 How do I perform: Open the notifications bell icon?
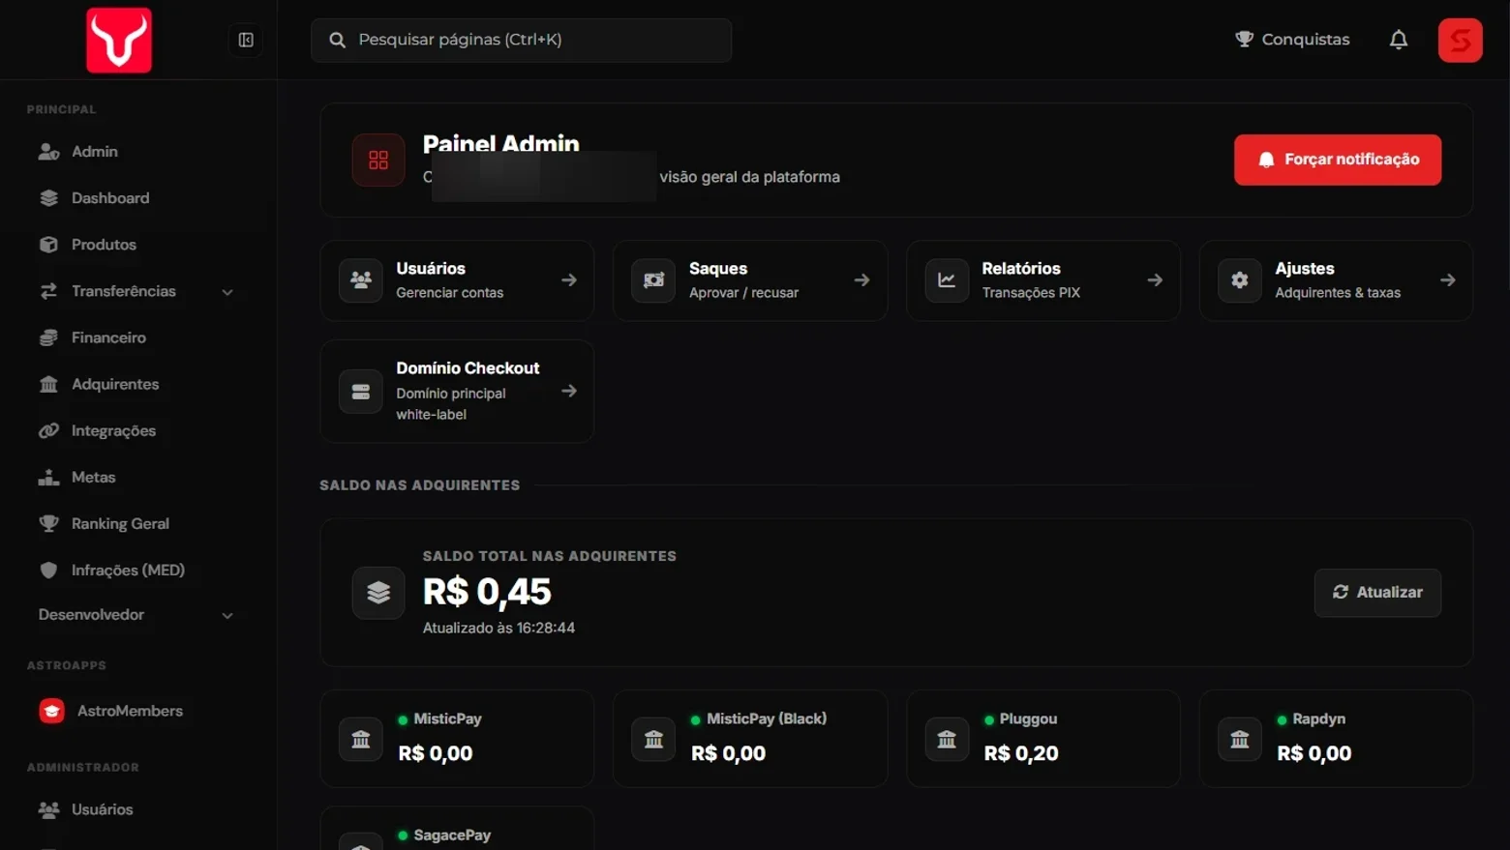point(1399,40)
